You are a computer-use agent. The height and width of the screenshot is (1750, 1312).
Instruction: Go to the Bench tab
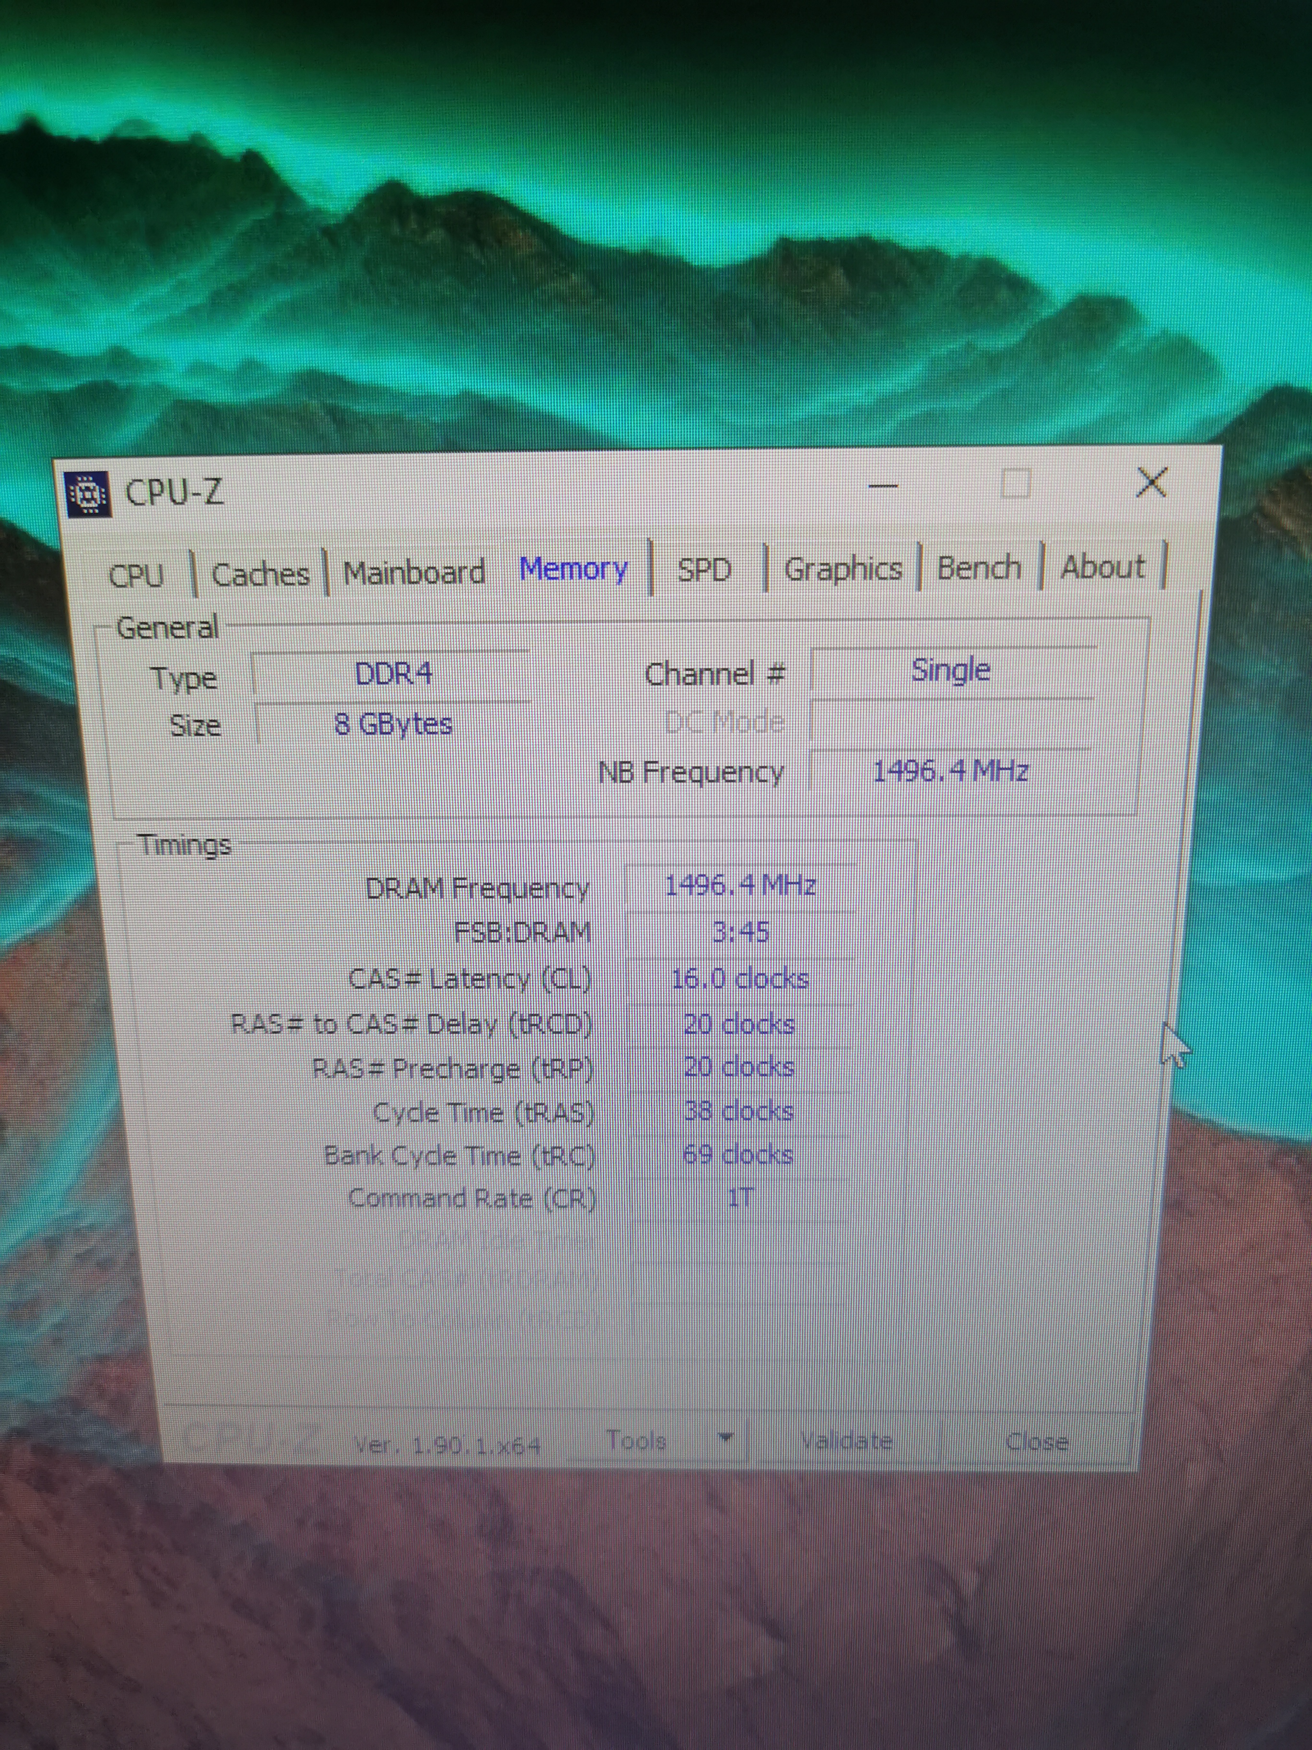[x=978, y=567]
